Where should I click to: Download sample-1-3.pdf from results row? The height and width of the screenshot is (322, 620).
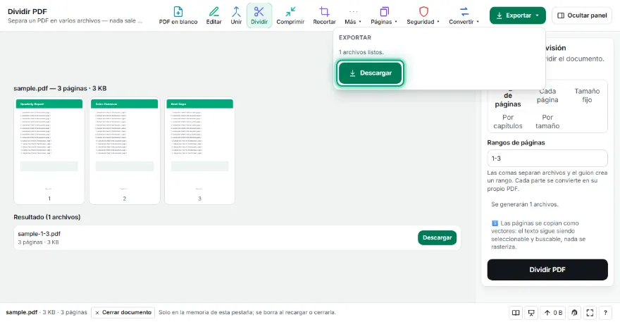tap(437, 237)
